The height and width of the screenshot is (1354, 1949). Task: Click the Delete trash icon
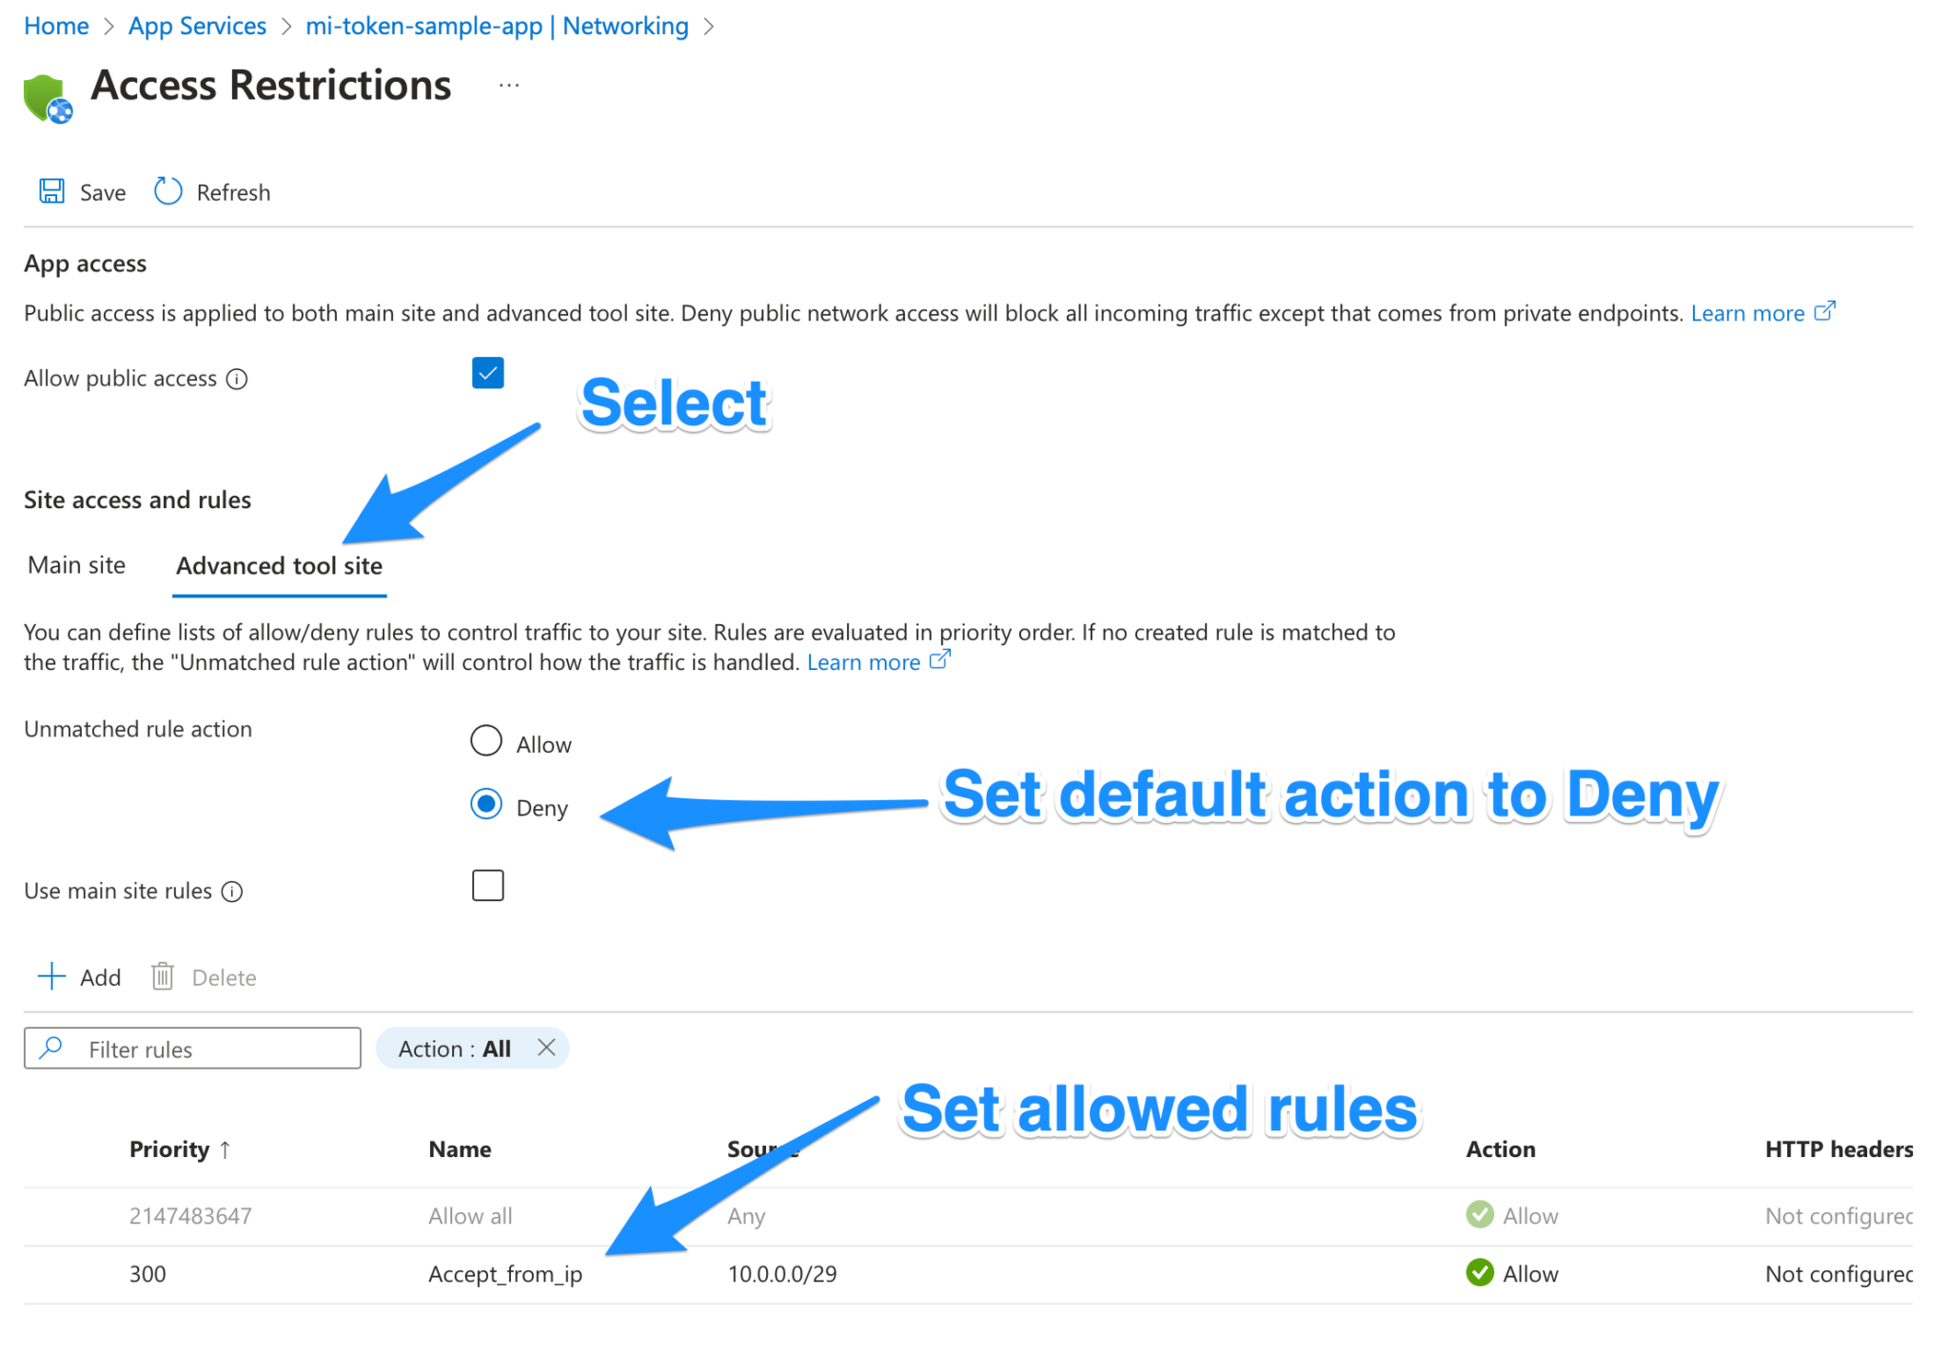(163, 976)
